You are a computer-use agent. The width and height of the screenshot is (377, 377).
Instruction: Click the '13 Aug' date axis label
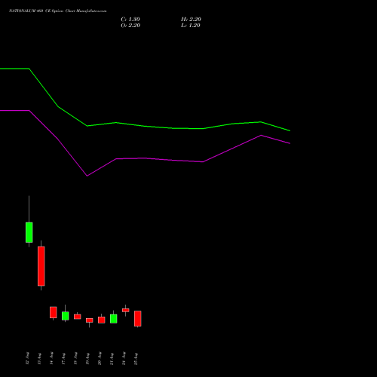coord(39,358)
